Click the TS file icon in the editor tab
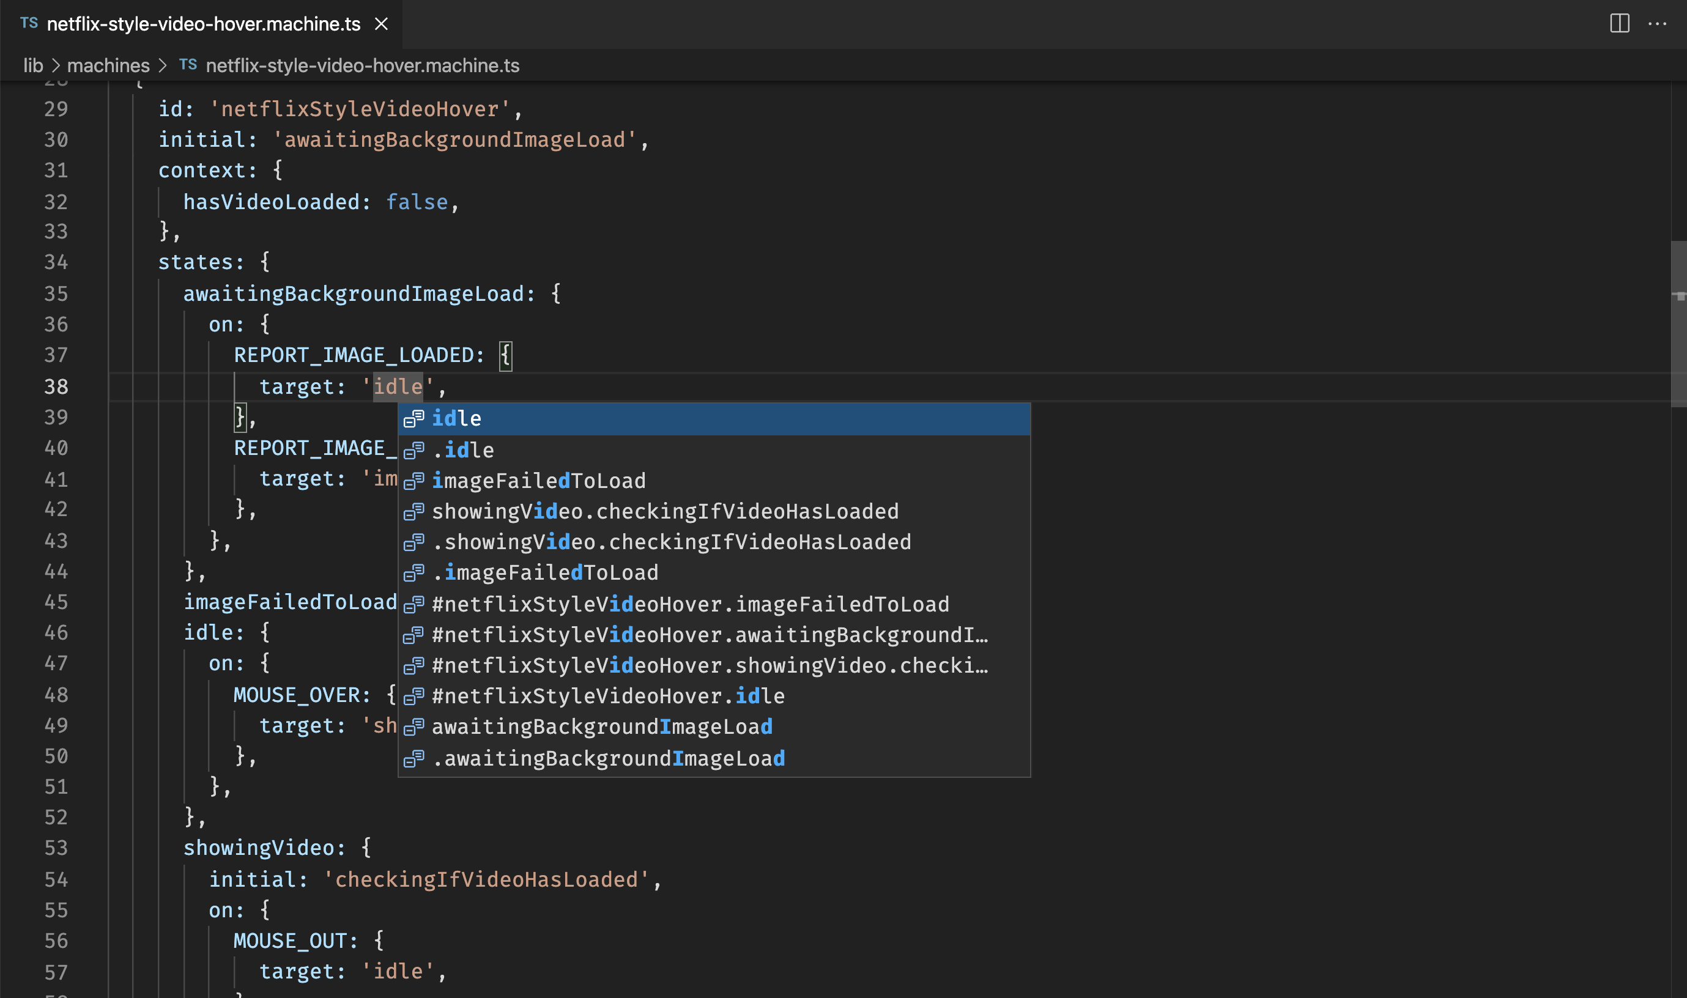Screen dimensions: 1687x998 29,23
